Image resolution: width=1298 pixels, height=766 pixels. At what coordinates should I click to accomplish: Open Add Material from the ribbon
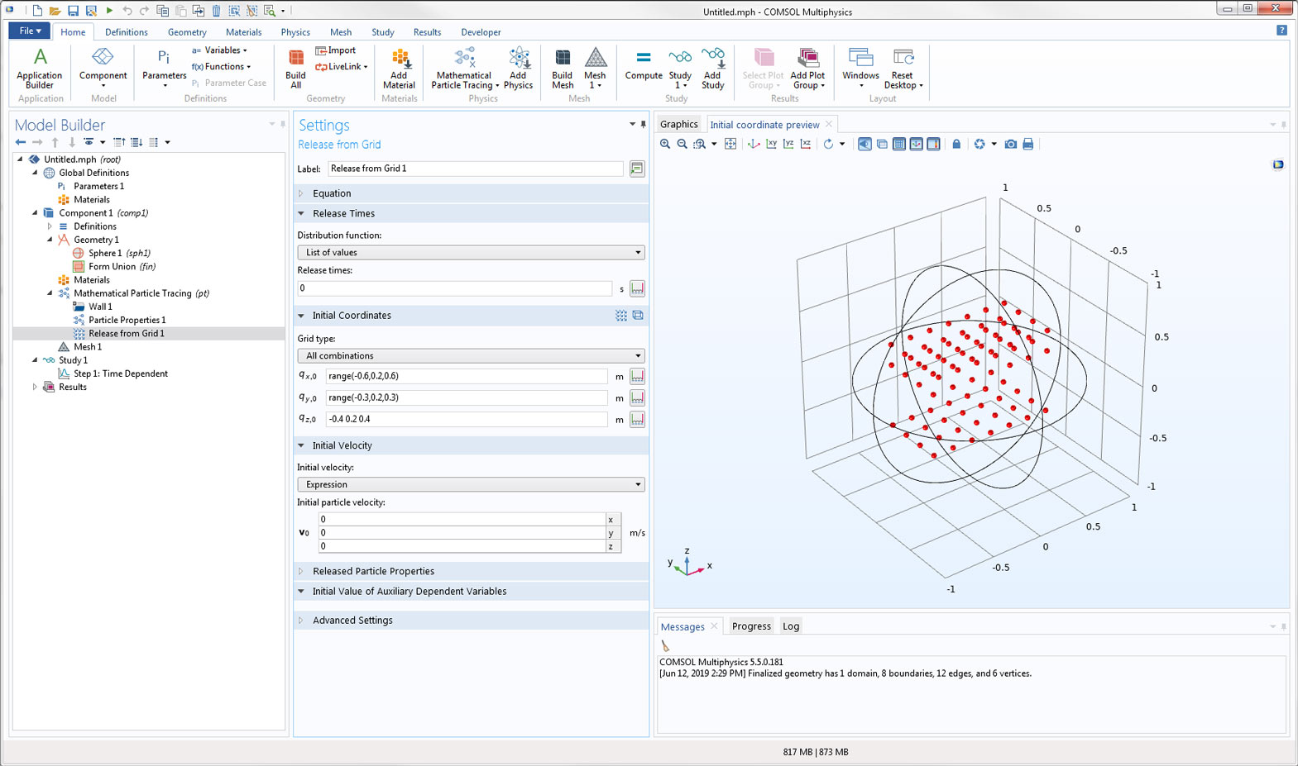[x=399, y=68]
